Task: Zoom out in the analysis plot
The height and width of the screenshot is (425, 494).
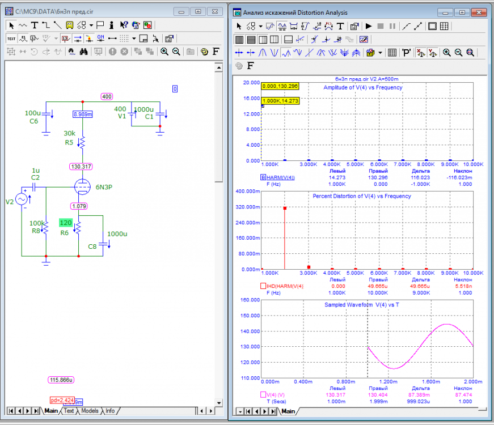Action: tap(458, 53)
